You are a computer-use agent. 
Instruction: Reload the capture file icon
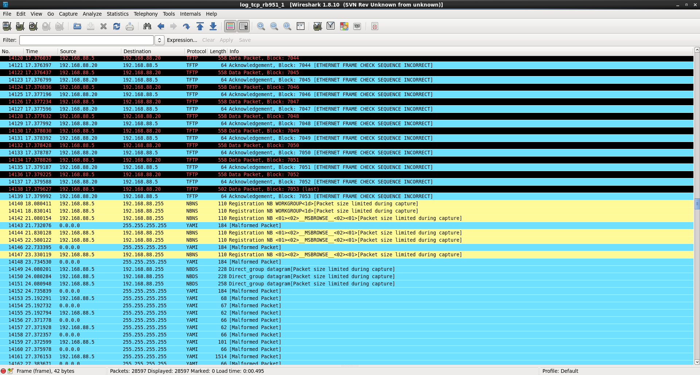pyautogui.click(x=117, y=26)
